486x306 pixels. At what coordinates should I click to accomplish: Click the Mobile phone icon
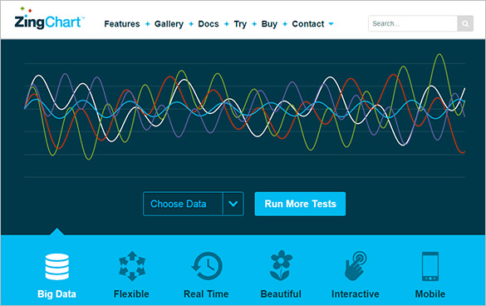click(x=430, y=266)
